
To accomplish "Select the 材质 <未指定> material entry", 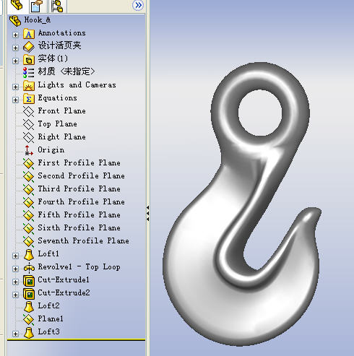I will point(66,71).
